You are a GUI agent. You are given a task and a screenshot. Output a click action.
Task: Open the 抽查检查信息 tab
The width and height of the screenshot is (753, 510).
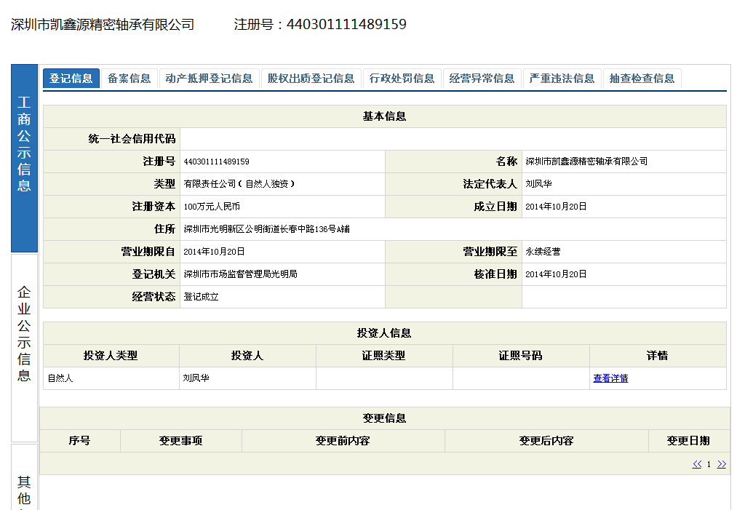642,79
